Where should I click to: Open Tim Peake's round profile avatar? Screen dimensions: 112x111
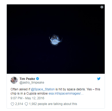click(14, 80)
